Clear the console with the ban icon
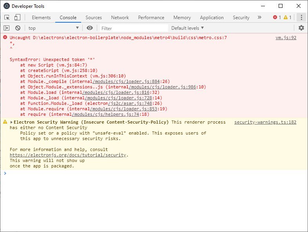 pos(18,28)
